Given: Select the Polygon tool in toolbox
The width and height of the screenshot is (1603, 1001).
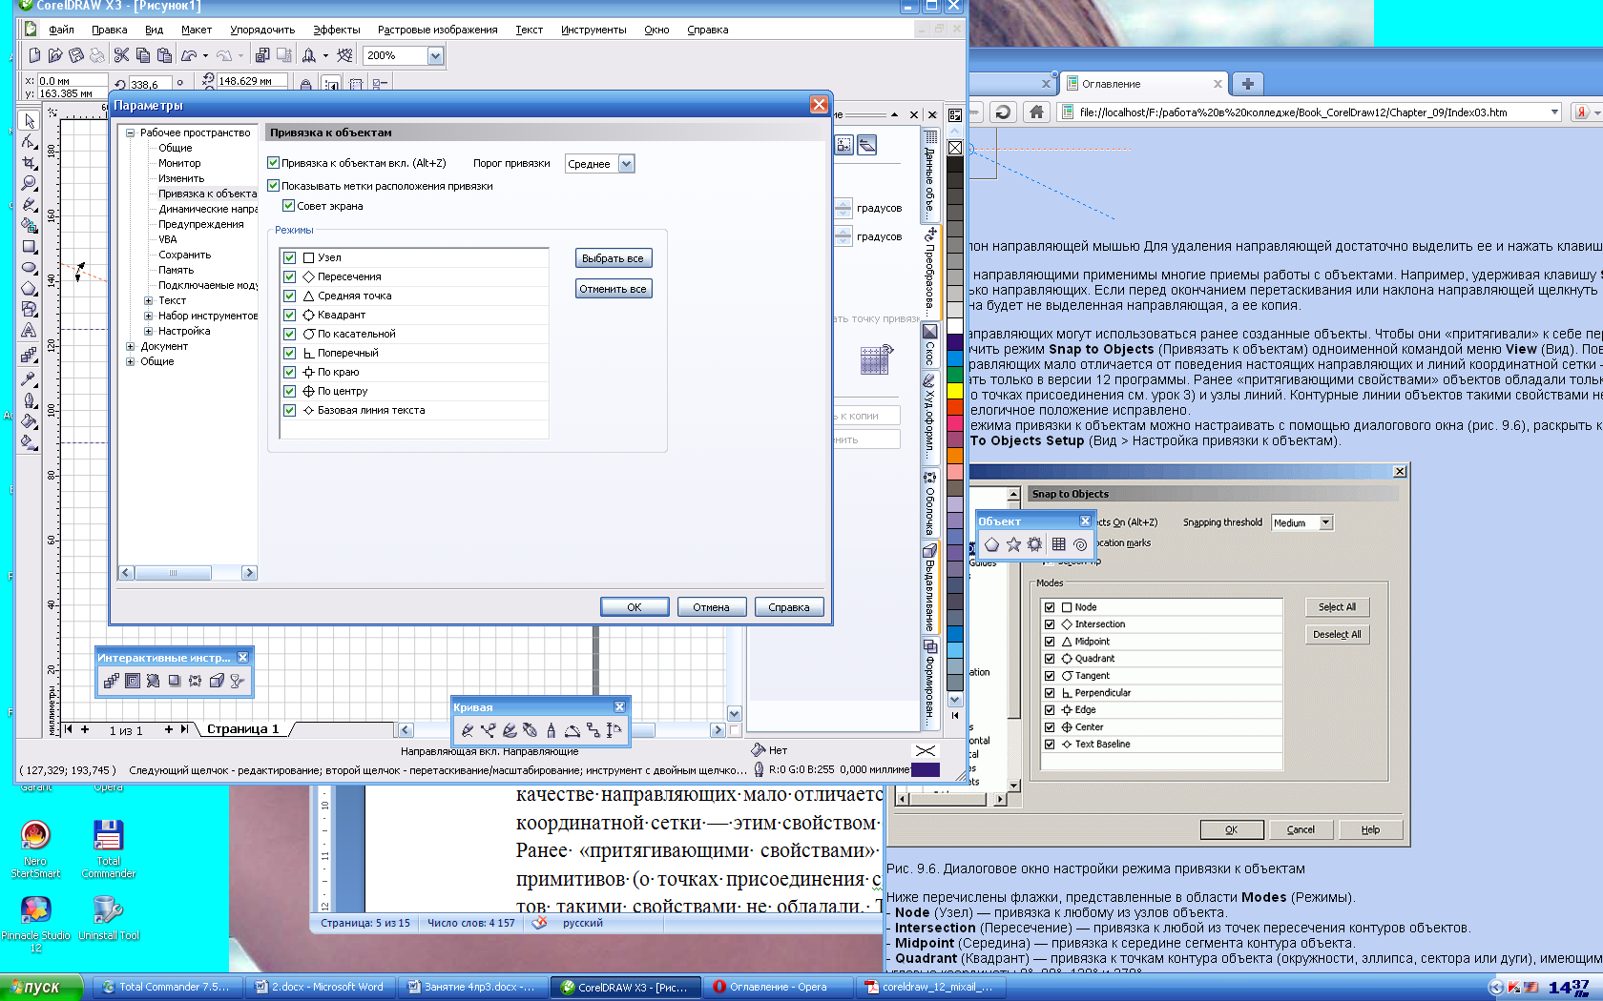Looking at the screenshot, I should [30, 289].
